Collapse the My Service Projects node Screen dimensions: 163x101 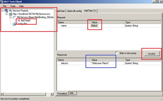click(x=3, y=11)
